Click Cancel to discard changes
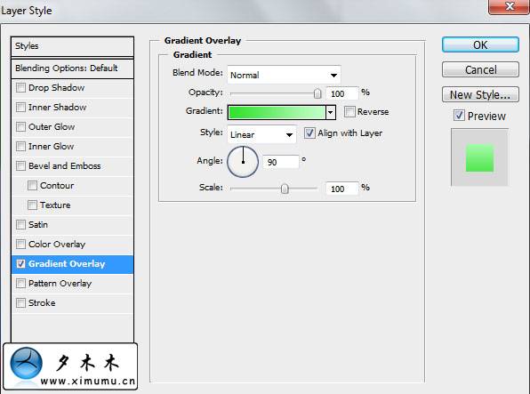The width and height of the screenshot is (530, 394). pos(480,69)
